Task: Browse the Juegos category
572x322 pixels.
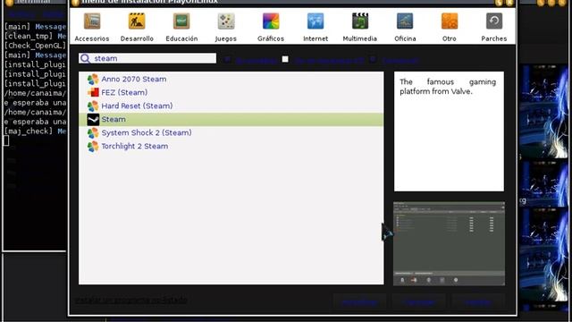Action: tap(226, 28)
